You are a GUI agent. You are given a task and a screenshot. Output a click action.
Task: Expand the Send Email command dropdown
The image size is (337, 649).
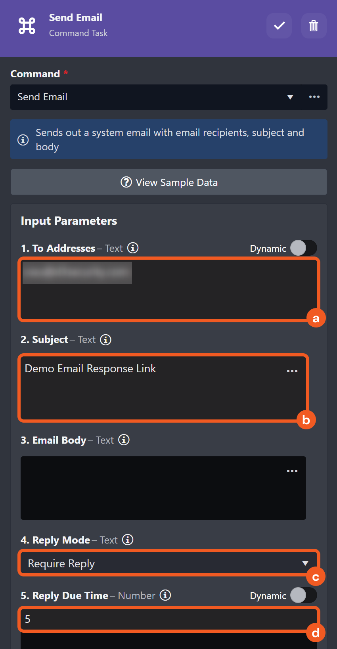click(290, 97)
